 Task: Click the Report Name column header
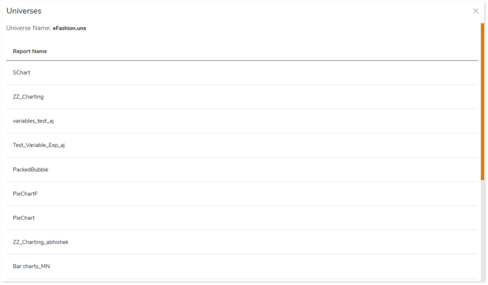[30, 51]
